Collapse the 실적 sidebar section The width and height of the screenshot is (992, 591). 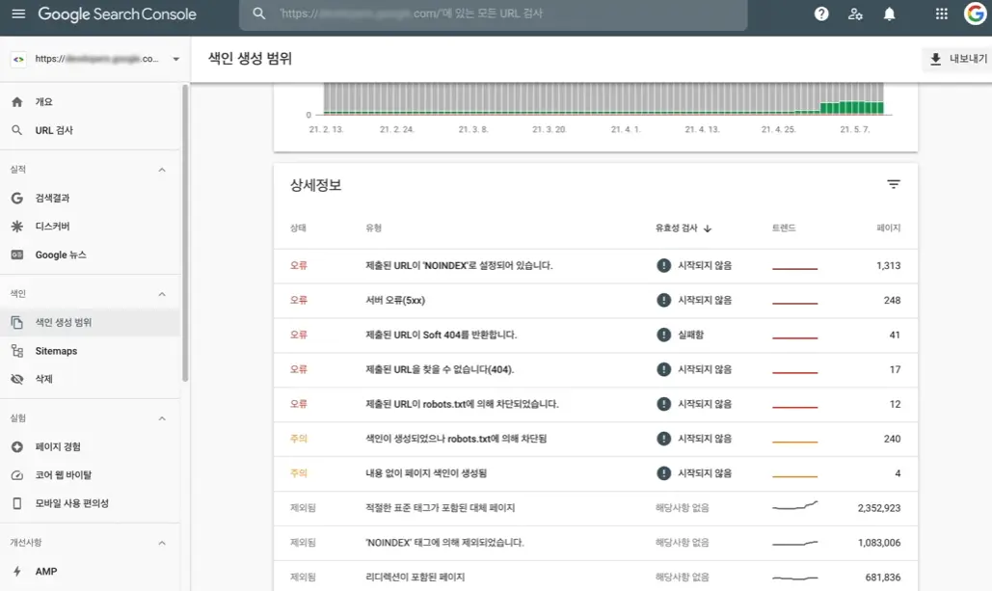[x=162, y=171]
